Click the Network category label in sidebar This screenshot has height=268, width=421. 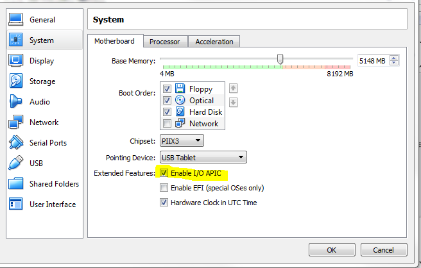click(x=44, y=122)
